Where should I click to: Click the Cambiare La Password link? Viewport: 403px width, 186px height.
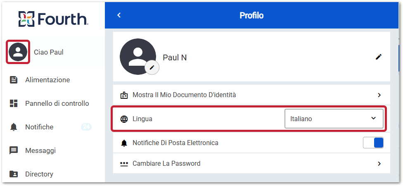point(166,164)
